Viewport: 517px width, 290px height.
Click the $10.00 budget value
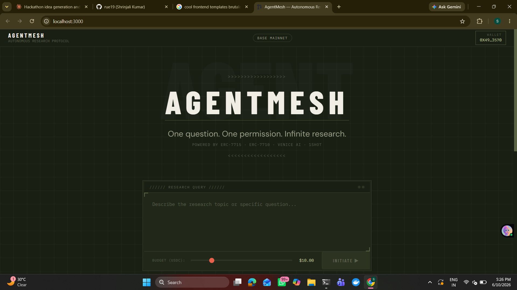click(307, 260)
